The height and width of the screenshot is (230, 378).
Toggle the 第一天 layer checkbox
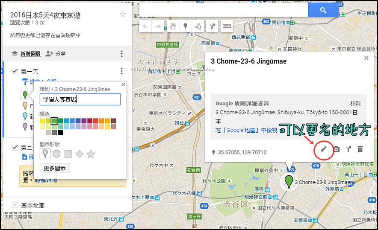[x=15, y=71]
